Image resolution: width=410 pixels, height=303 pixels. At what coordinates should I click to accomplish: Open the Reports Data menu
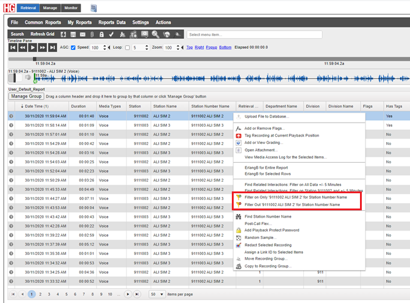[x=112, y=23]
